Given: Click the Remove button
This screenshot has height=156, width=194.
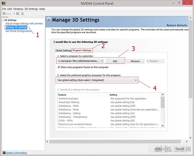Looking at the screenshot, I should point(135,61).
